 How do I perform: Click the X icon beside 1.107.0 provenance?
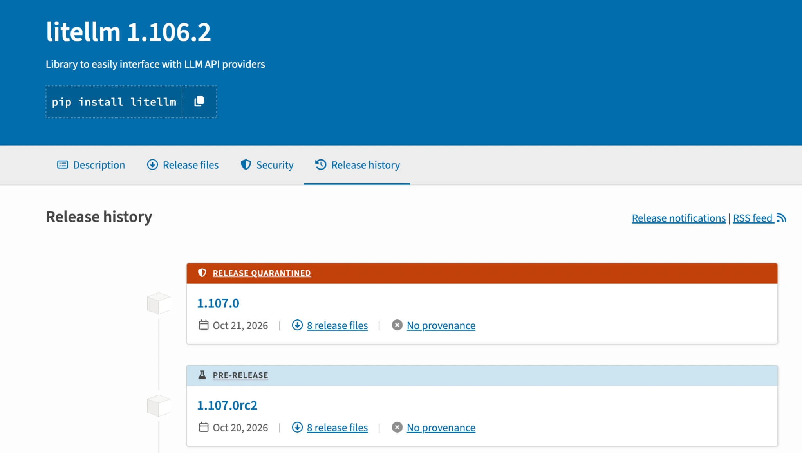(x=397, y=325)
